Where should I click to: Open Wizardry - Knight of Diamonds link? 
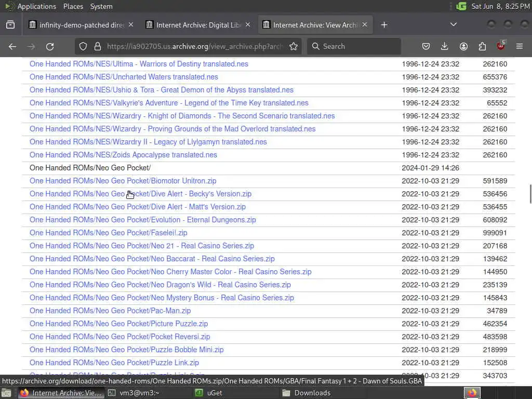(x=182, y=116)
